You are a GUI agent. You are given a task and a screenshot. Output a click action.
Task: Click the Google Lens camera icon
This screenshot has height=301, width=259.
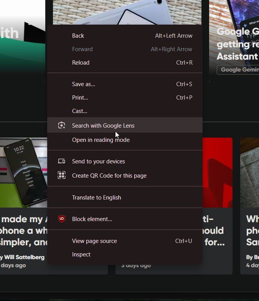61,125
